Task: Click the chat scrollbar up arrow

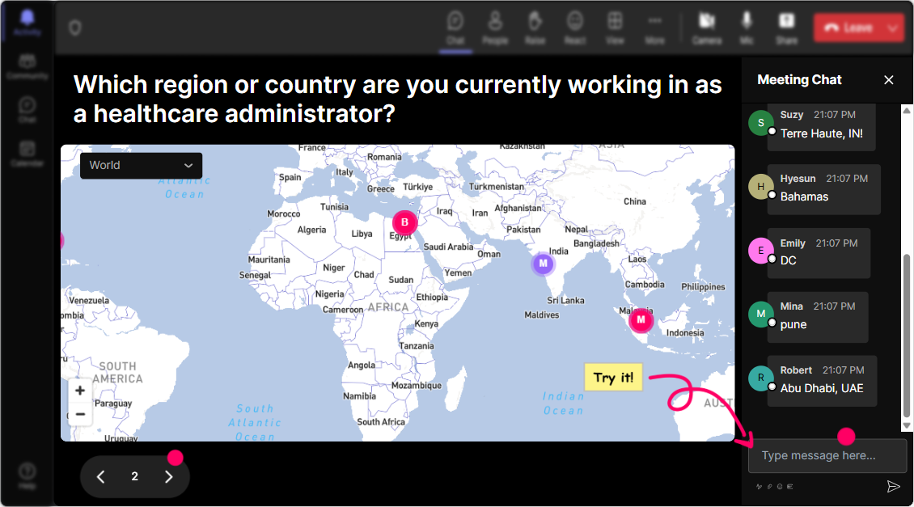Action: (907, 110)
